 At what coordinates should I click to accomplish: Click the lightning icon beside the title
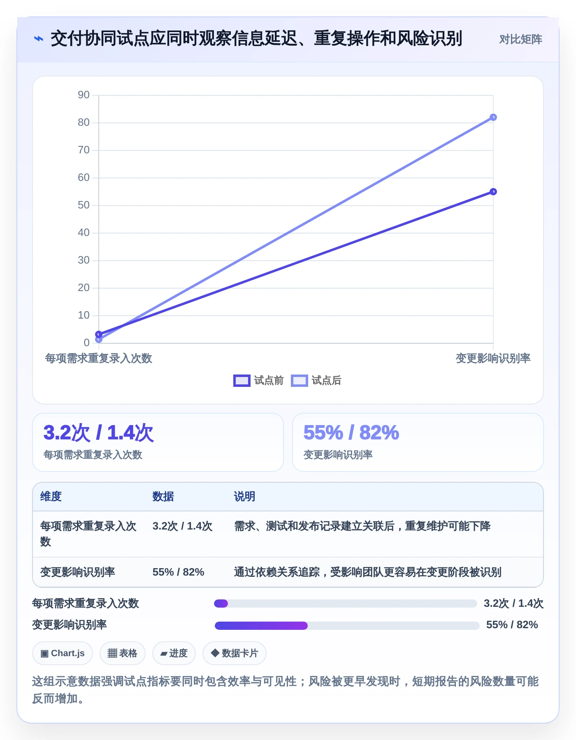(39, 39)
